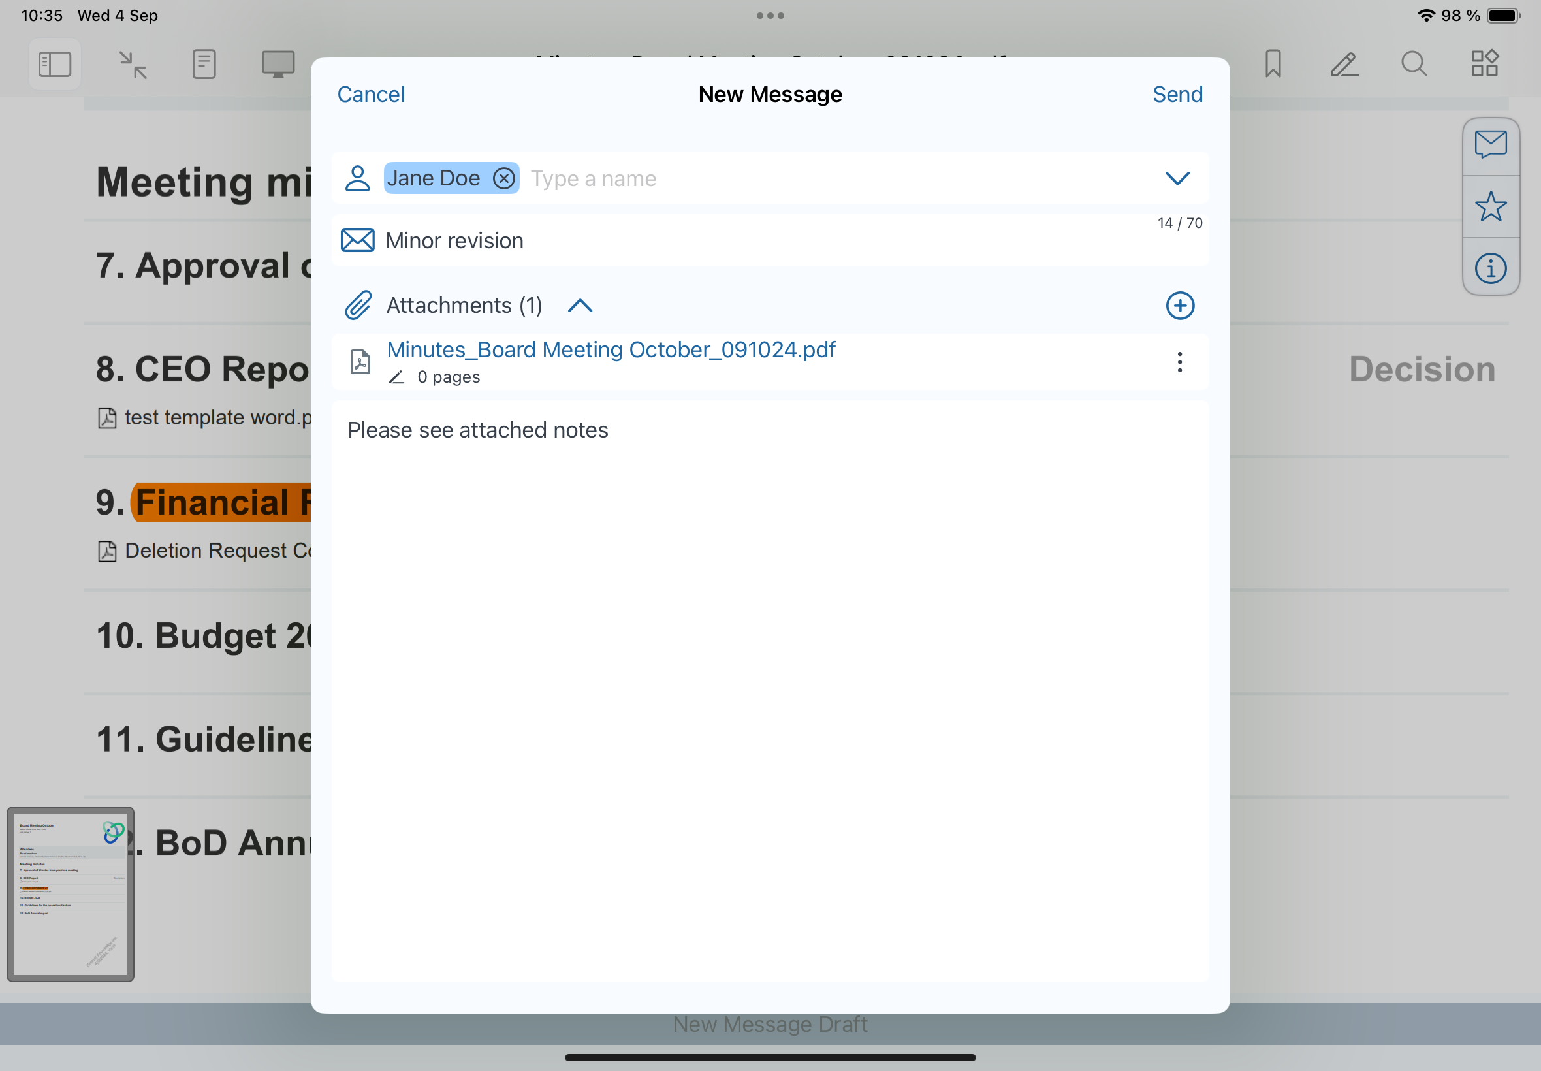Tap the 'Decision' label in background
1541x1071 pixels.
pos(1422,370)
